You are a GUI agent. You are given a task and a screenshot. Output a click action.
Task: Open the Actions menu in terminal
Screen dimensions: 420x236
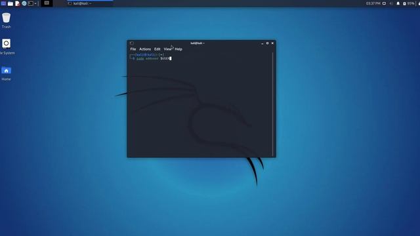point(145,49)
